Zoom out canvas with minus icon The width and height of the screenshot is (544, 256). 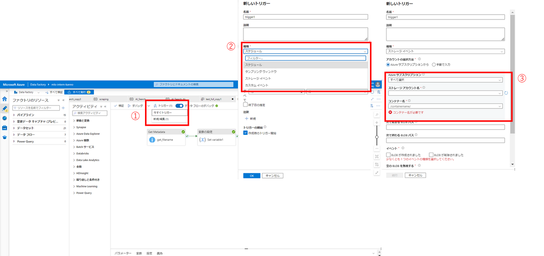pos(377,148)
